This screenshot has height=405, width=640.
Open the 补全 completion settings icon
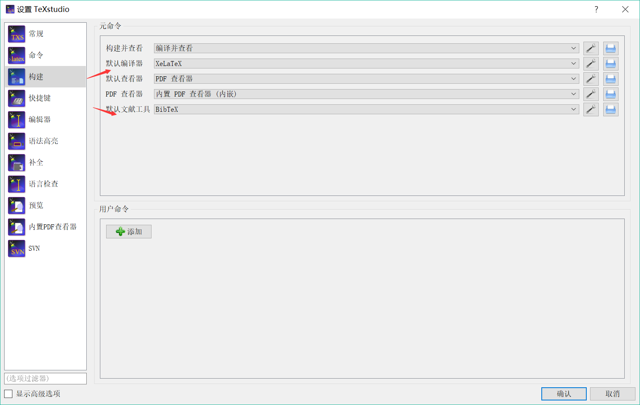17,162
